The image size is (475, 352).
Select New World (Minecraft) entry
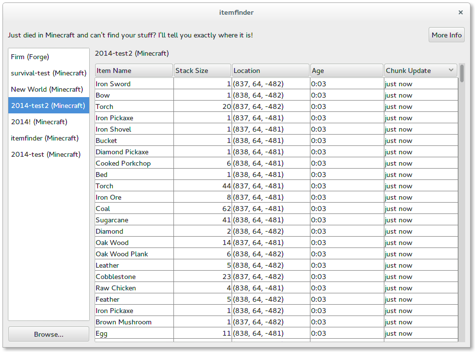coord(49,89)
